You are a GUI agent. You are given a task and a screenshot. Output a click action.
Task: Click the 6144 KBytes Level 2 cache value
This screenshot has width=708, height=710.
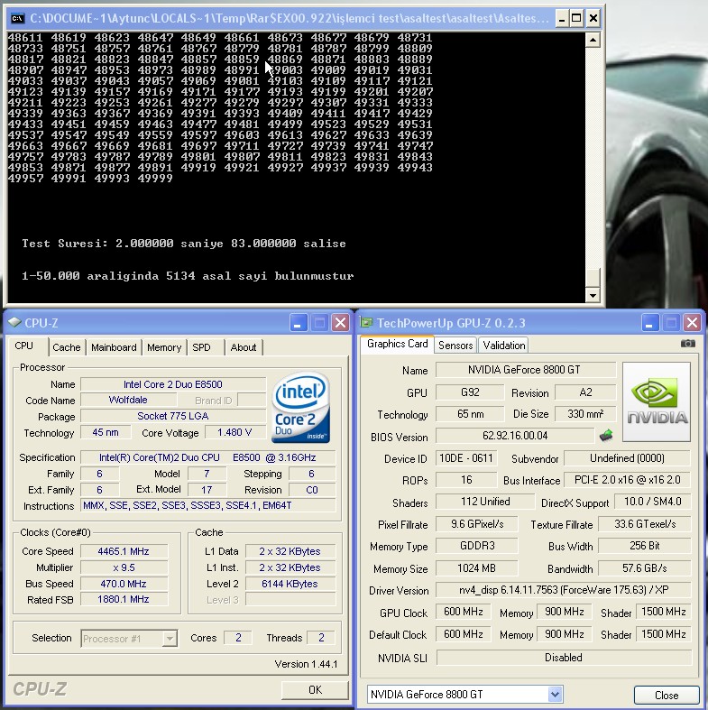click(290, 584)
